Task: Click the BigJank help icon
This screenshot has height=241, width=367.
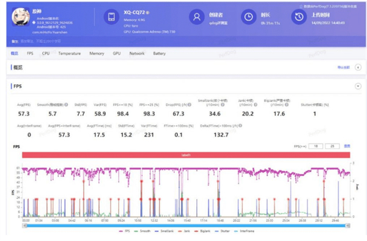Action: pyautogui.click(x=286, y=105)
